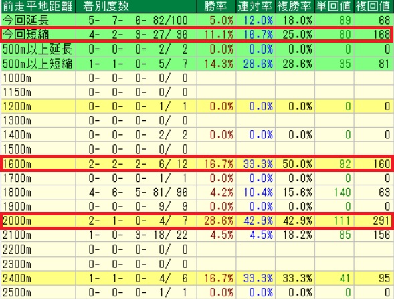Click the 63 複回値 in 1800m row

click(384, 193)
